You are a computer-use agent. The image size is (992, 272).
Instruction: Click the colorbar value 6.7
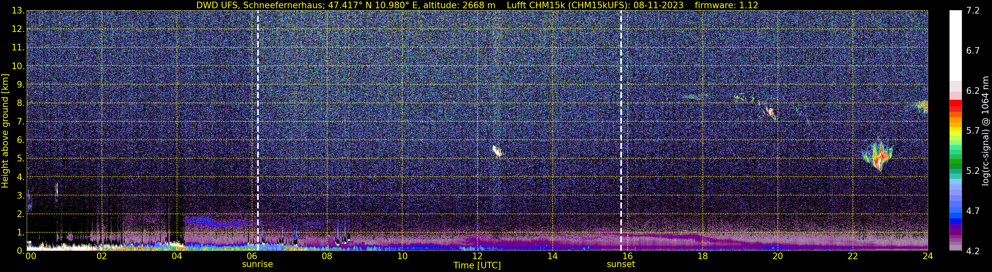tap(973, 51)
